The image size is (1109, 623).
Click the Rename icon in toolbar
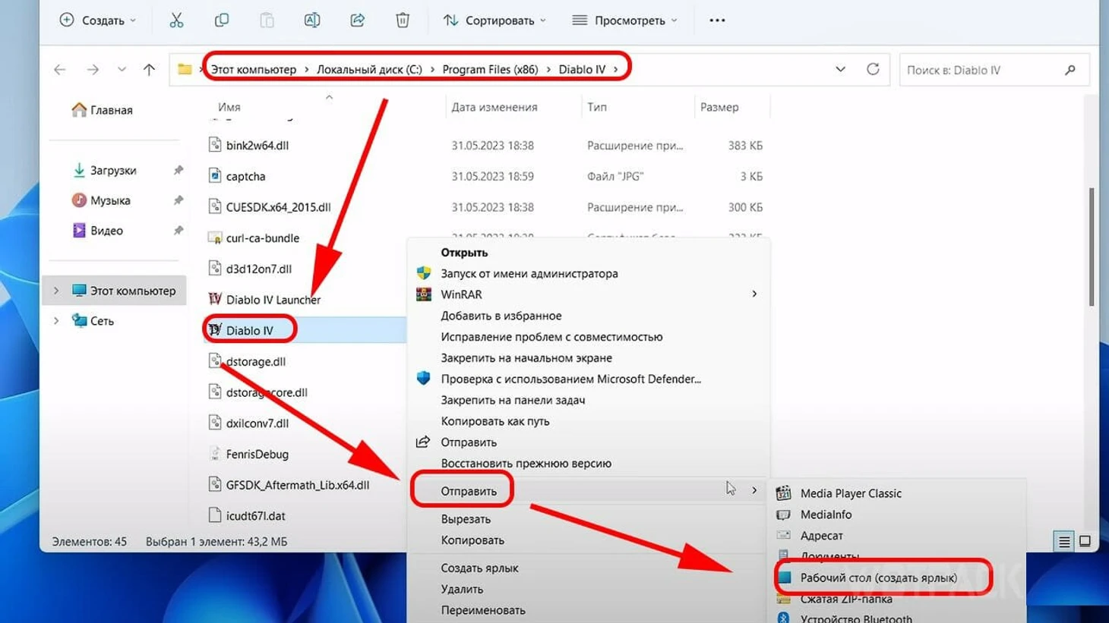[311, 20]
